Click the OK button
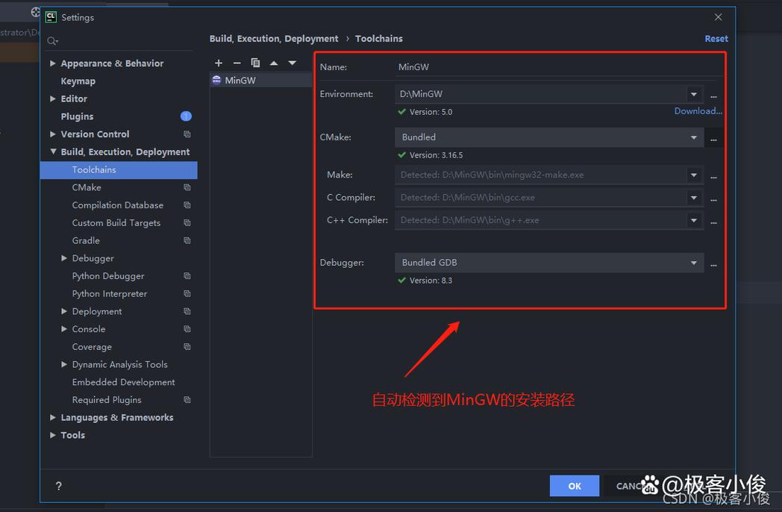The height and width of the screenshot is (512, 782). coord(574,486)
